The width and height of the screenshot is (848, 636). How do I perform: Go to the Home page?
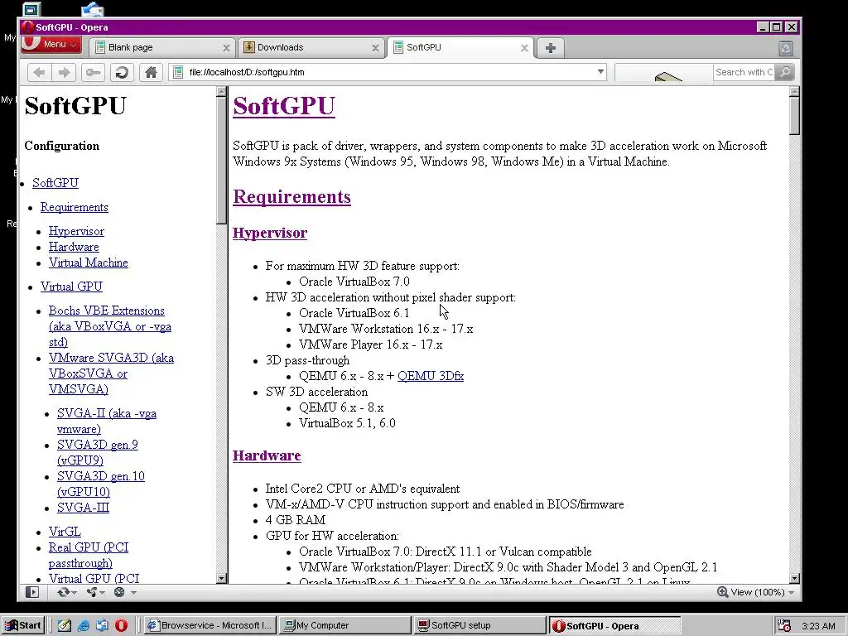click(x=151, y=73)
